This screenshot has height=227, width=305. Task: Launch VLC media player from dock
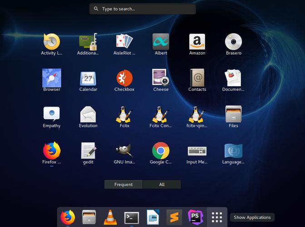point(110,217)
